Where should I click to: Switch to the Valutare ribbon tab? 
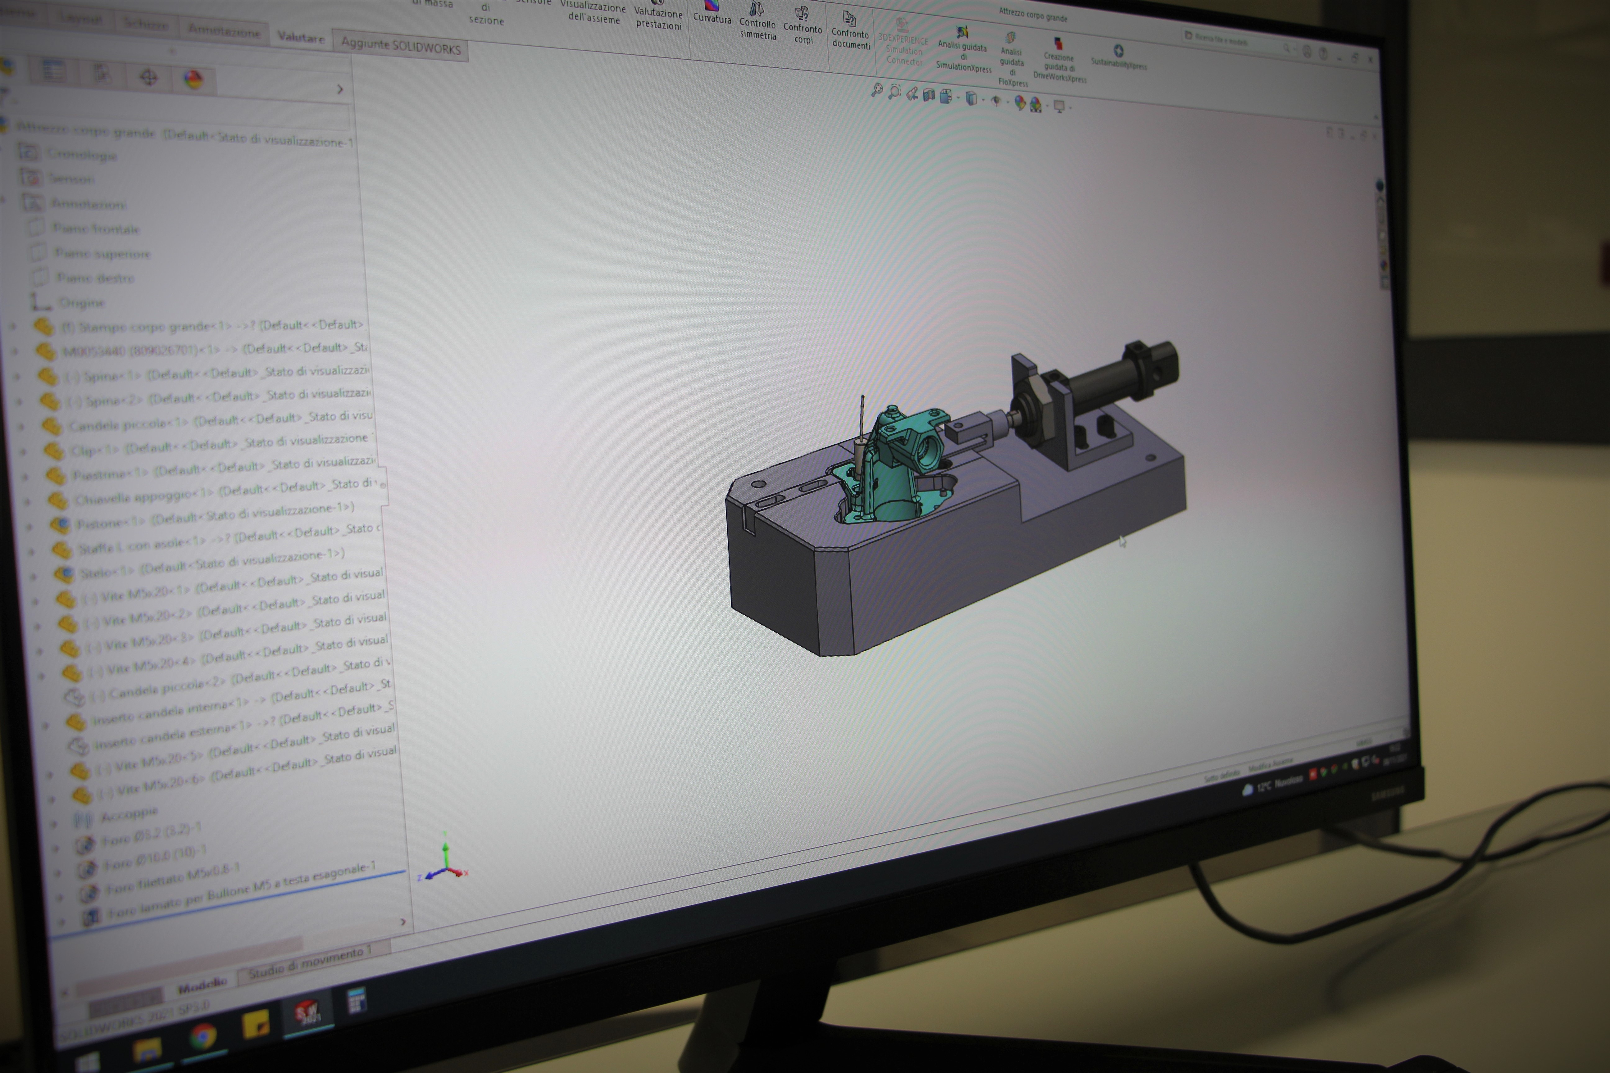(x=301, y=38)
